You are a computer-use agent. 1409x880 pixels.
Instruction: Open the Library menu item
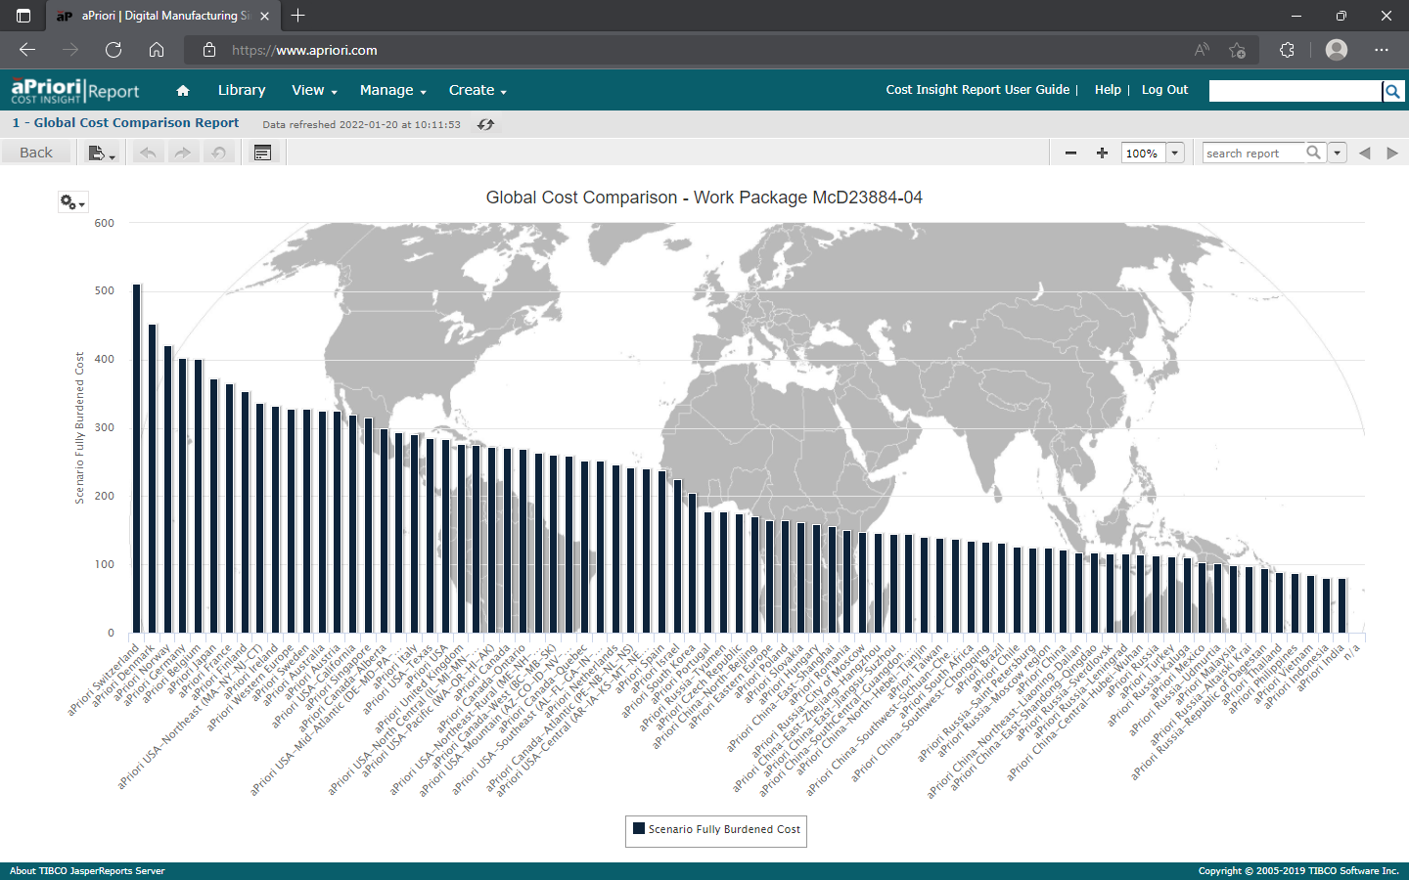point(242,90)
